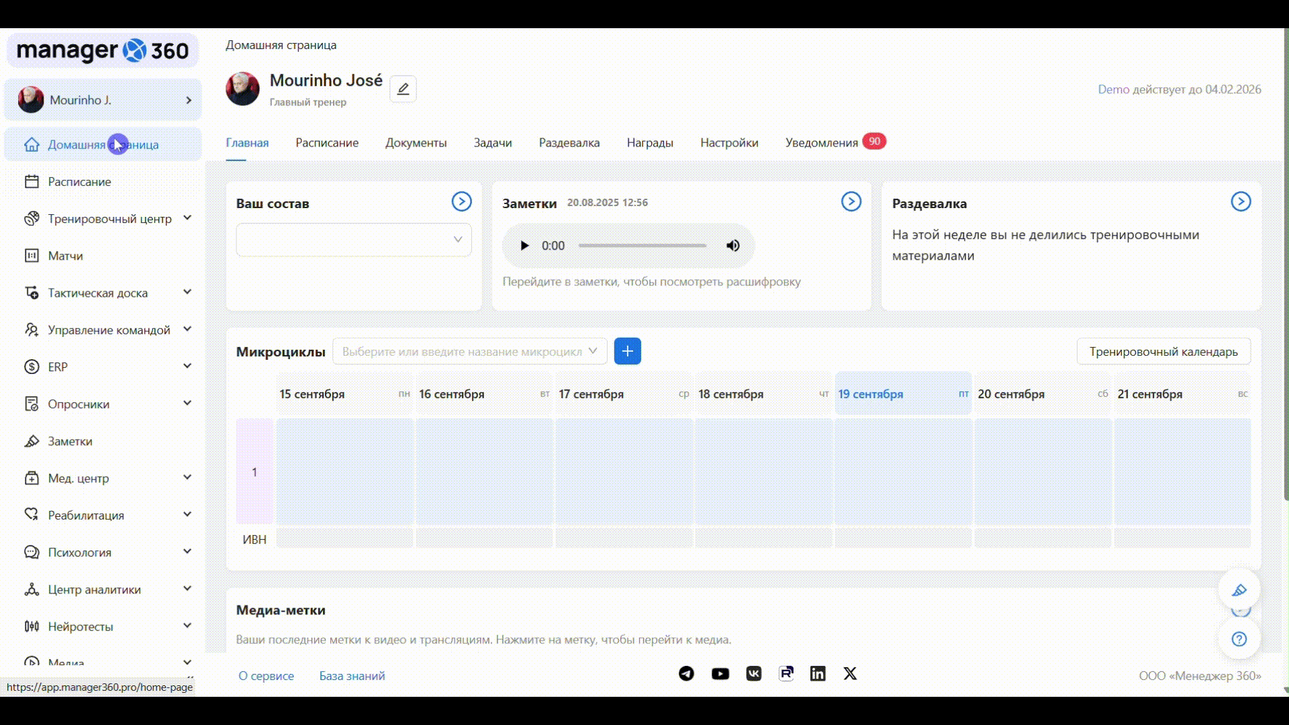Screen dimensions: 1289x725
Task: Click the help question mark button
Action: click(1239, 639)
